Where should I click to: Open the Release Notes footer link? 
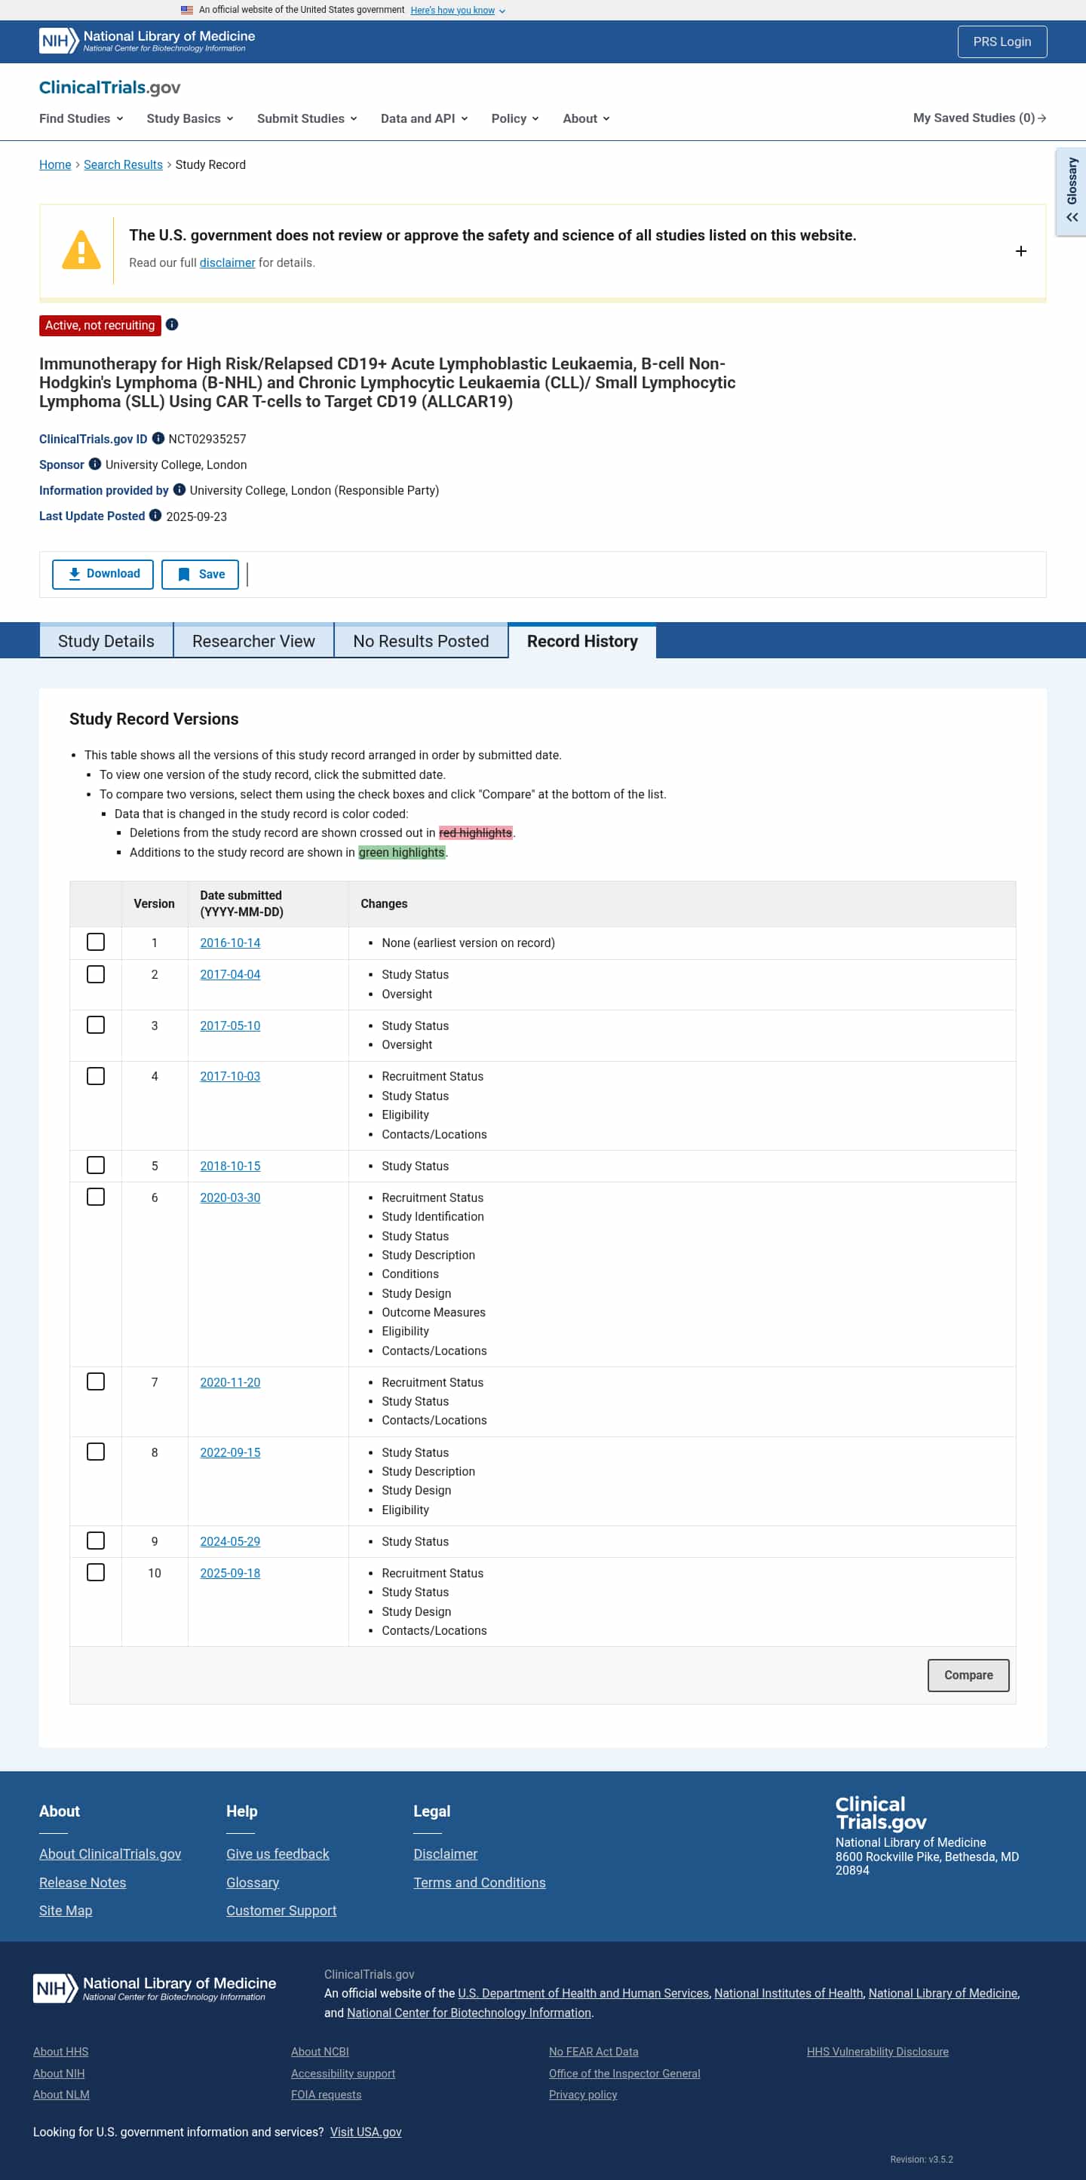pos(82,1882)
